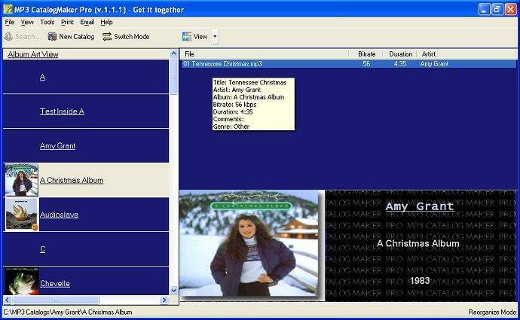The image size is (520, 320).
Task: Click the Audioslave album cover thumbnail
Action: (x=22, y=215)
